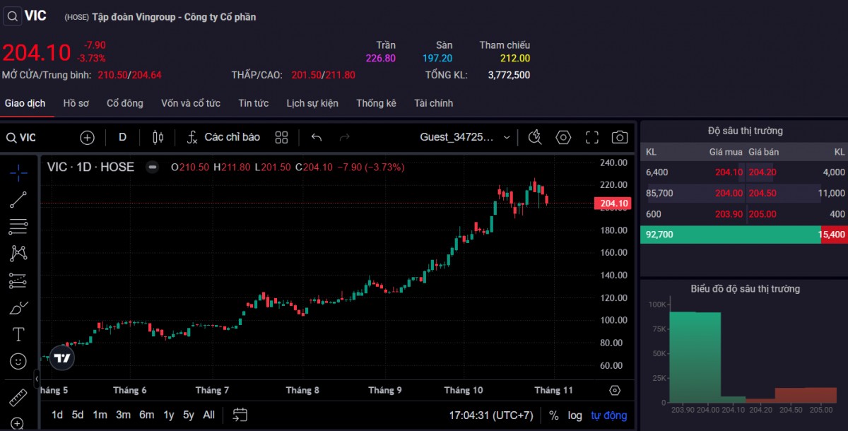The image size is (848, 431).
Task: Set chart range to 6m
Action: pos(146,415)
